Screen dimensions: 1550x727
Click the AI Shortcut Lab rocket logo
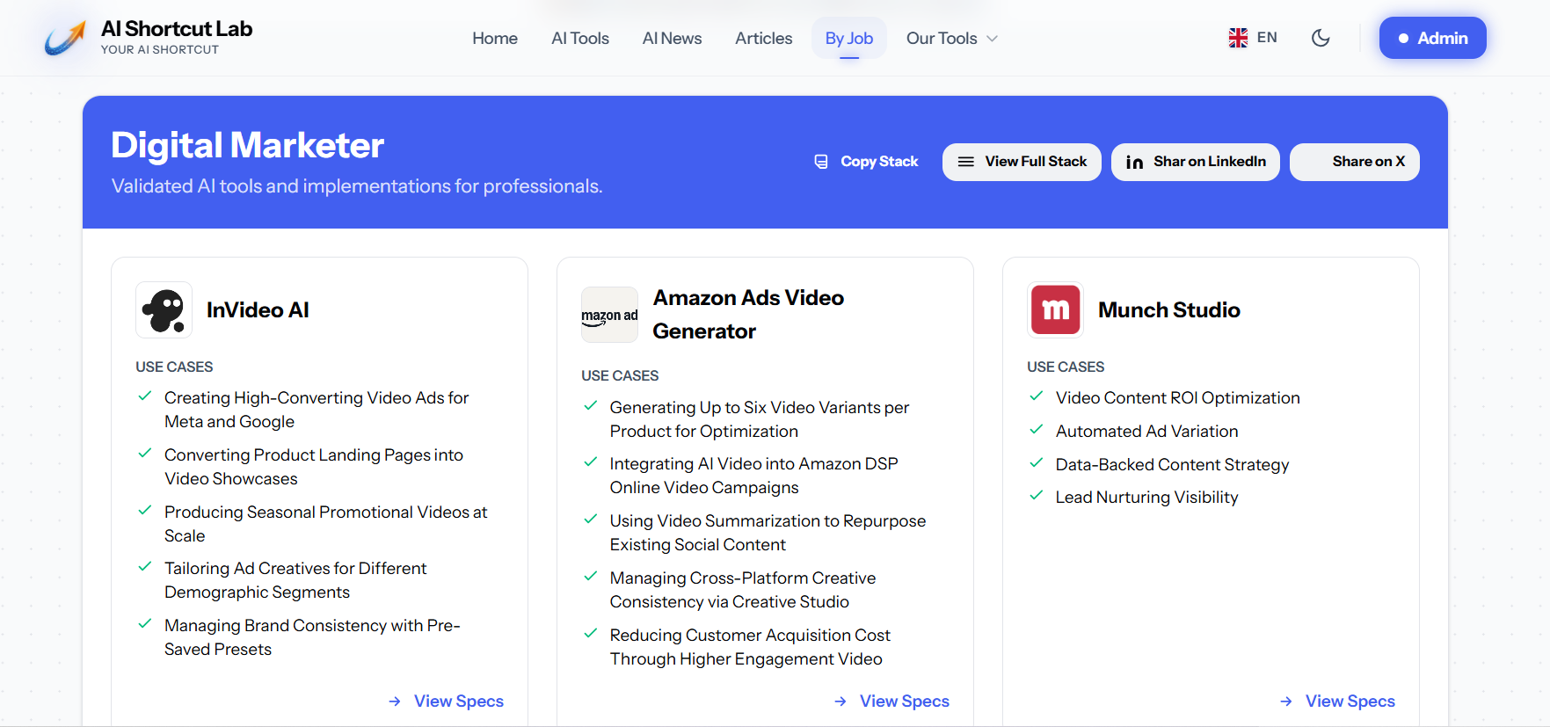66,38
